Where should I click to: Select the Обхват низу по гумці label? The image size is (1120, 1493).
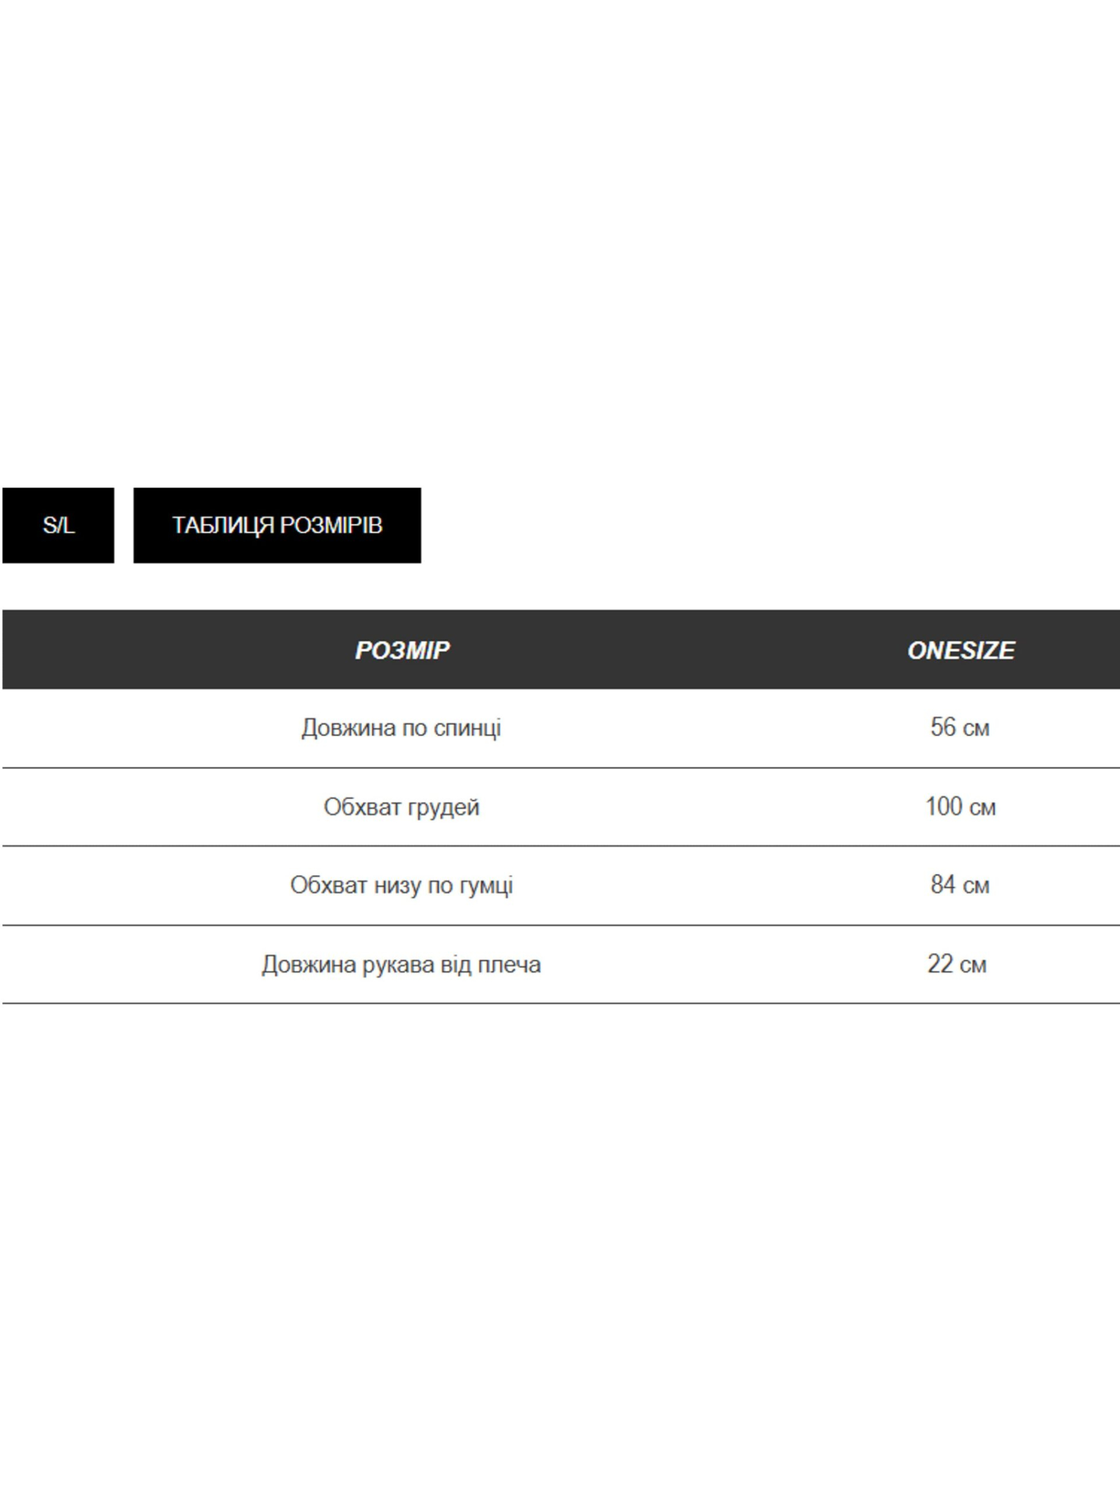[401, 885]
